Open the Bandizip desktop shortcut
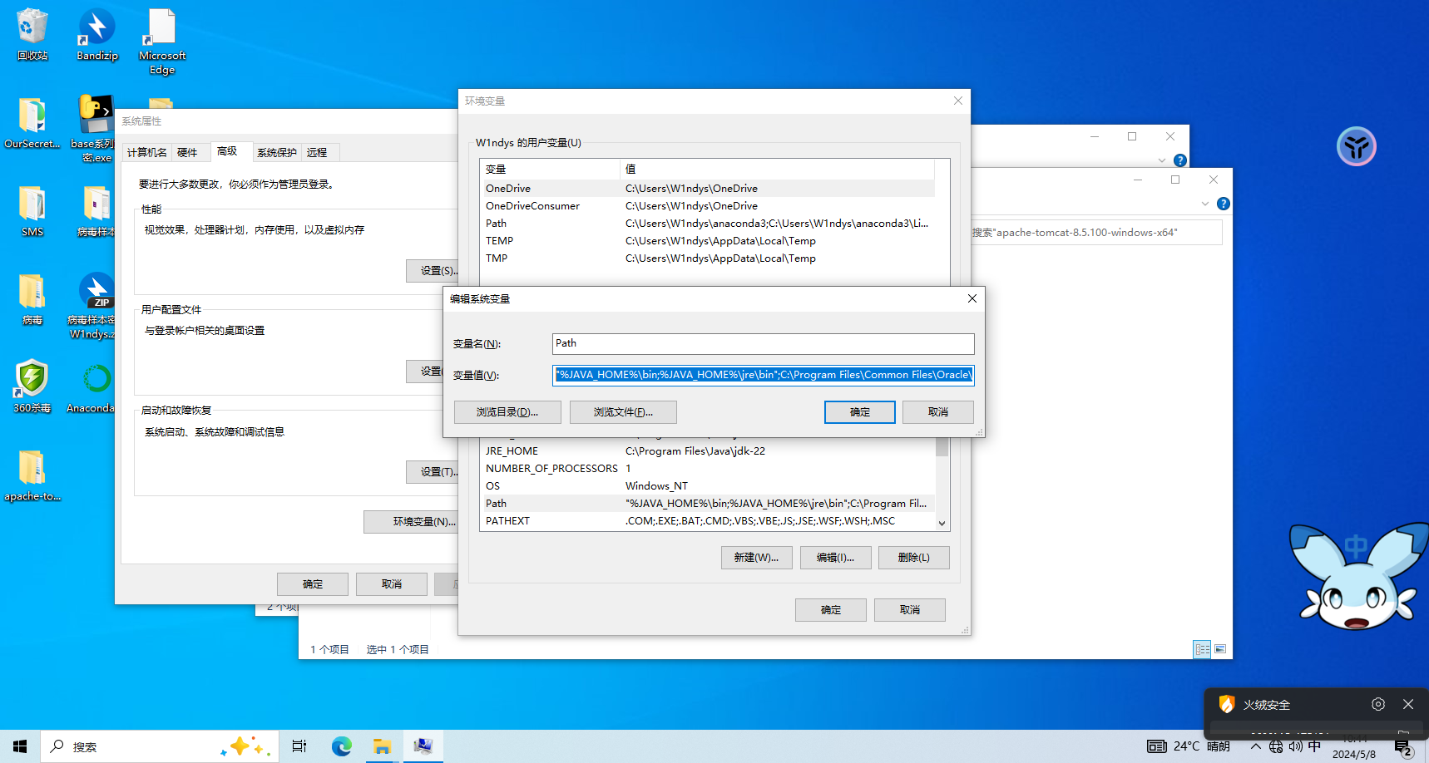Screen dimensions: 1429x763 97,33
